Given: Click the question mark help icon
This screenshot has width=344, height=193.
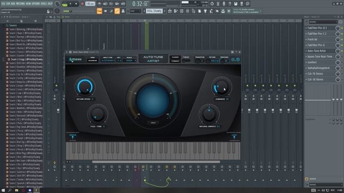Looking at the screenshot, I should coord(230,4).
